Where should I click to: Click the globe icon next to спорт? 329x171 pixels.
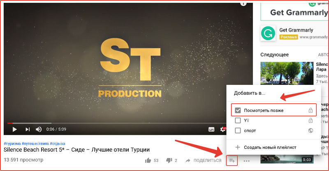pyautogui.click(x=310, y=130)
